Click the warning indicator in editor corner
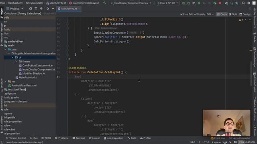Image resolution: width=257 pixels, height=144 pixels. coord(241,20)
